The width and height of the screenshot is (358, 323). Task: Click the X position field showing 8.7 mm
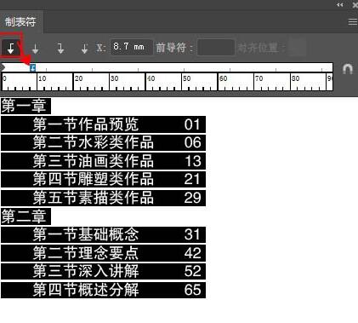pyautogui.click(x=131, y=47)
